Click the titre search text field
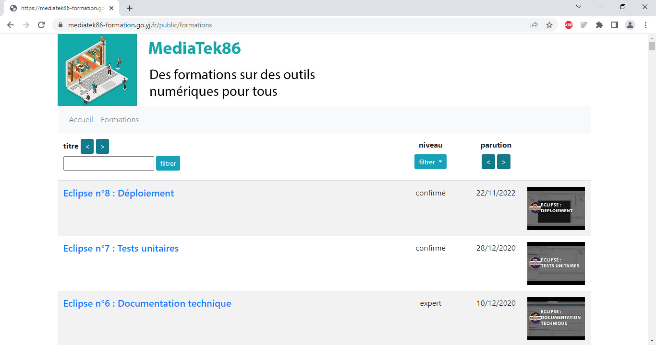This screenshot has height=345, width=656. (x=109, y=163)
